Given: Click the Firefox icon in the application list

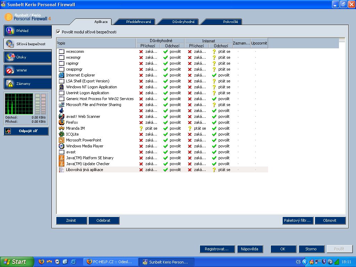Looking at the screenshot, I should pyautogui.click(x=62, y=122).
